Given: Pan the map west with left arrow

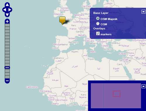Looking at the screenshot, I should 5,10.
